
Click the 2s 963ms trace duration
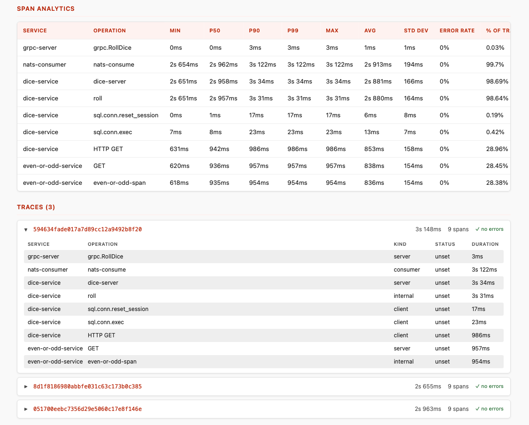(428, 409)
